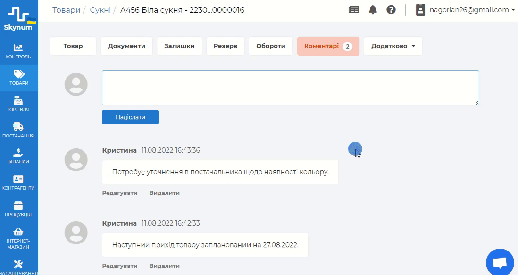This screenshot has width=518, height=275.
Task: Open Продукція sidebar section
Action: pyautogui.click(x=18, y=210)
